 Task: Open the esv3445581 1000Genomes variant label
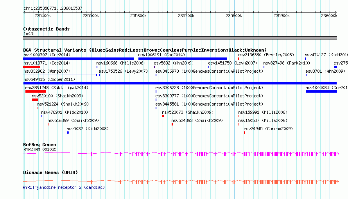tap(209, 104)
